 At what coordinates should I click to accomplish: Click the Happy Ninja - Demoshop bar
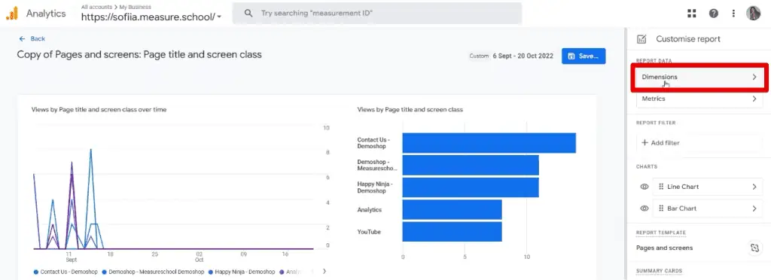471,187
